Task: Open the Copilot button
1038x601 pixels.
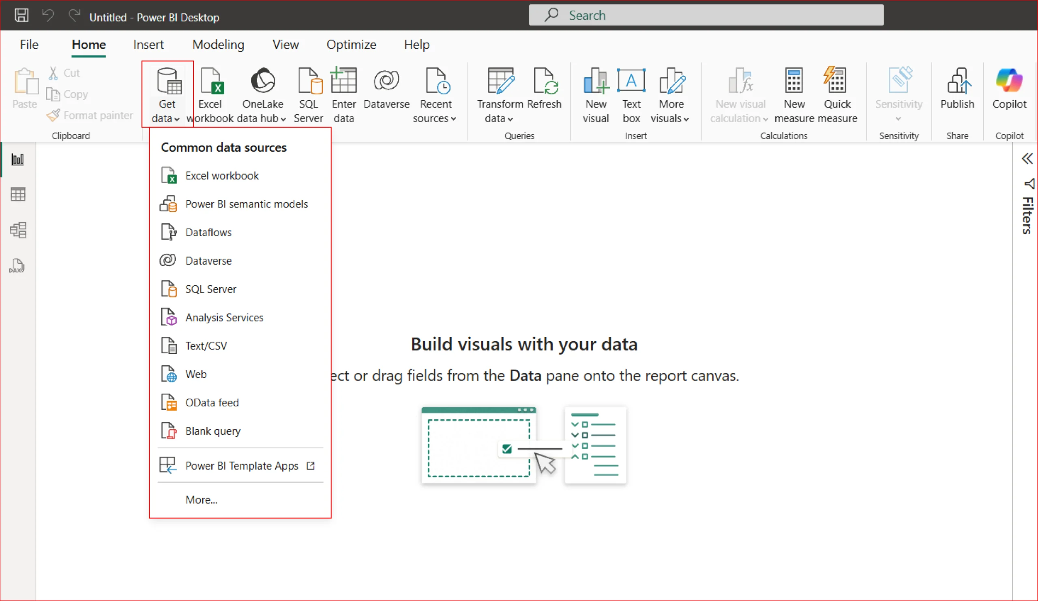Action: [x=1009, y=88]
